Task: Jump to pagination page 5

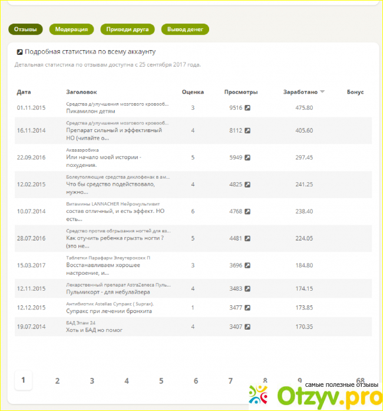Action: [161, 381]
